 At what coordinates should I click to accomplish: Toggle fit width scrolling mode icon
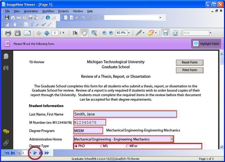166,33
